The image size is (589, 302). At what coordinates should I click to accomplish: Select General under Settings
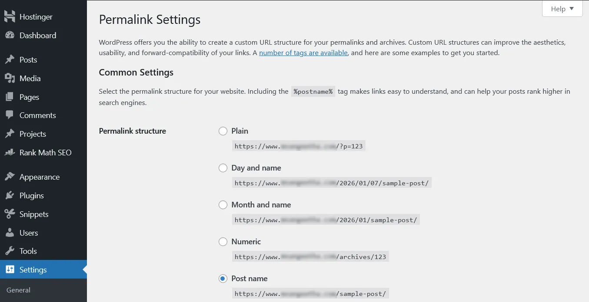[x=18, y=290]
